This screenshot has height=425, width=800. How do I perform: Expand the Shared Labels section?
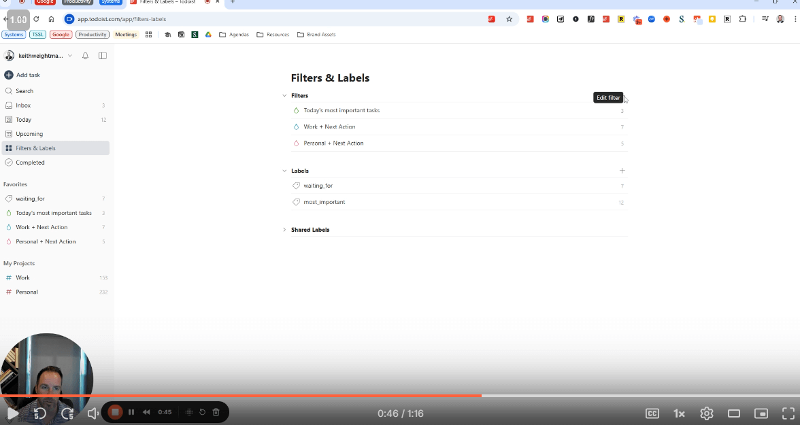[284, 230]
